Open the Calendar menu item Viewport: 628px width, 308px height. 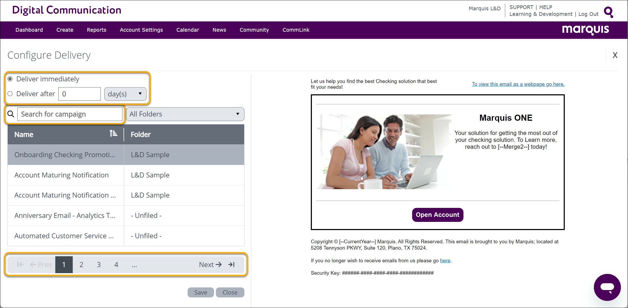[188, 30]
